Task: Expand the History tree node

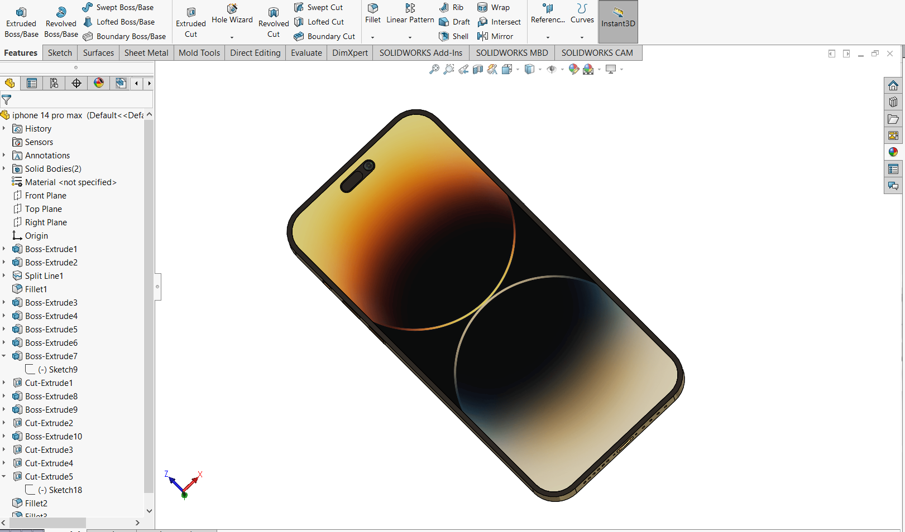Action: click(x=4, y=128)
